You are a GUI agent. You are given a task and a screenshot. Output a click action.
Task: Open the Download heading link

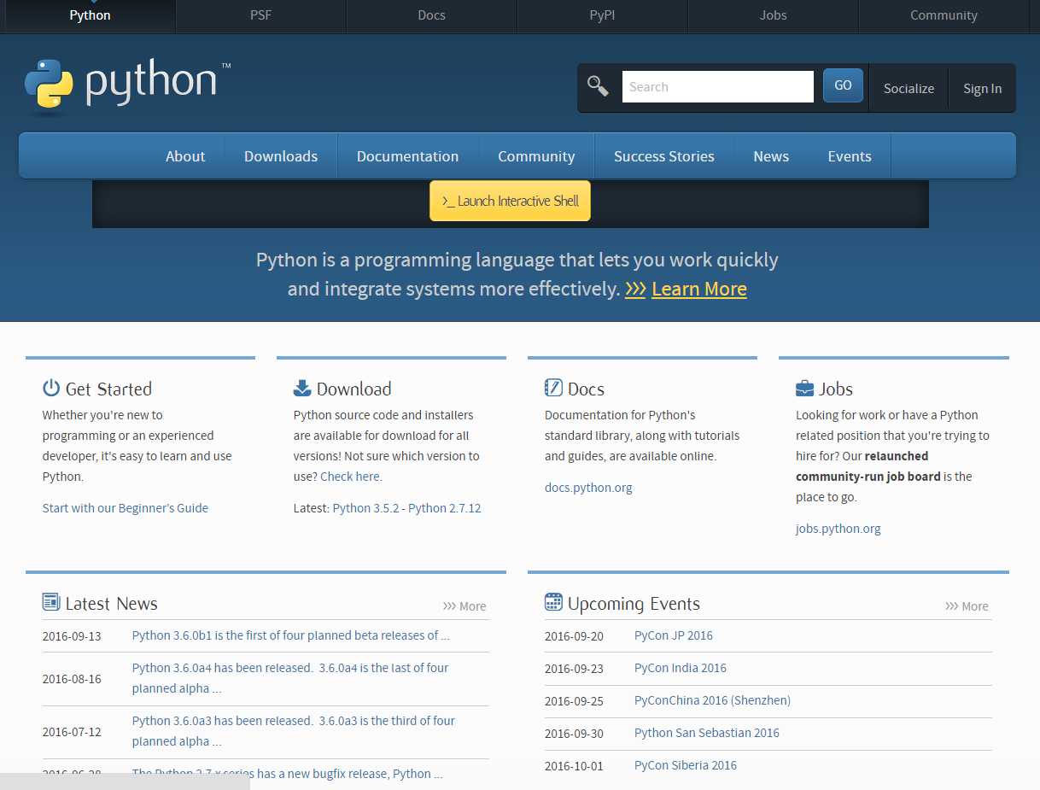click(353, 389)
